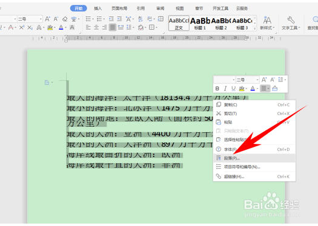
Task: Toggle Underline in the mini toolbar
Action: pos(233,88)
